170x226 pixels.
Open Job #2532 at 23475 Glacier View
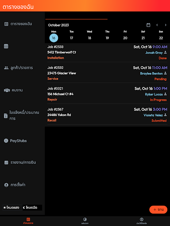107,73
